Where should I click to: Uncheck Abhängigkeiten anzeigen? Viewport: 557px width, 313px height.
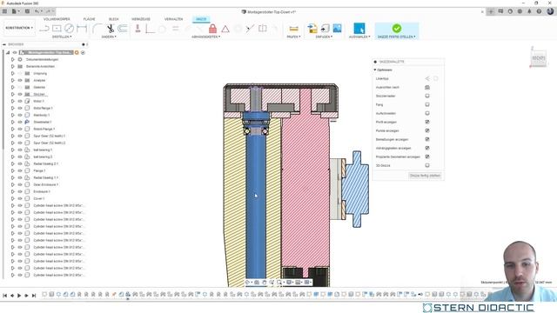[x=427, y=148]
